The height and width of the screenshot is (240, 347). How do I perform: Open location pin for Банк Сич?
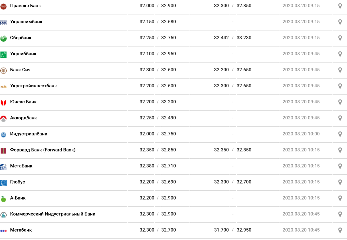click(340, 70)
